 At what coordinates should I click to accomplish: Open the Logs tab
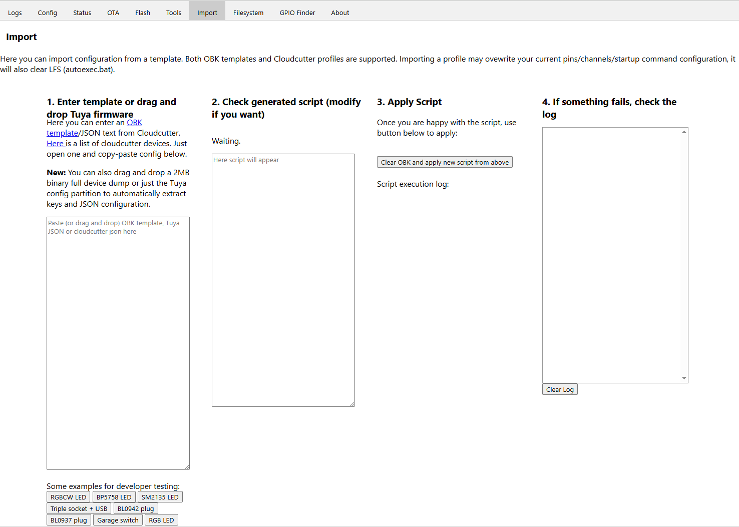tap(15, 13)
